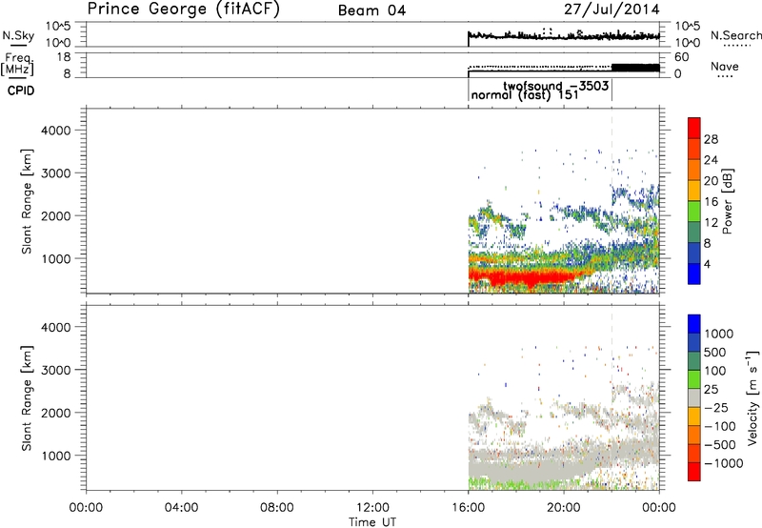Click the 'Prince George (fitACF)' title
The image size is (762, 528).
tap(184, 9)
